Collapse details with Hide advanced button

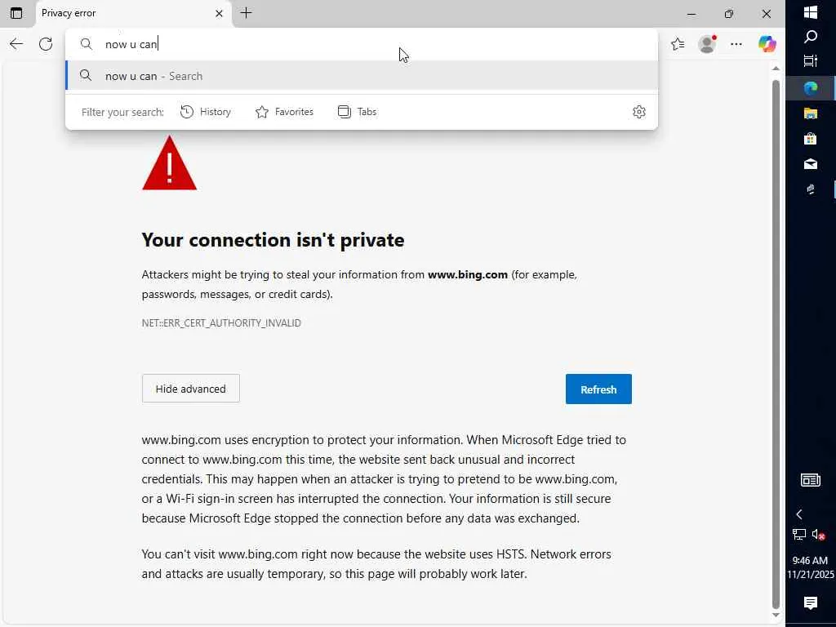190,389
